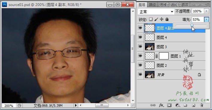Select 图层 3 layer thumbnail
The image size is (212, 110).
[x=150, y=47]
